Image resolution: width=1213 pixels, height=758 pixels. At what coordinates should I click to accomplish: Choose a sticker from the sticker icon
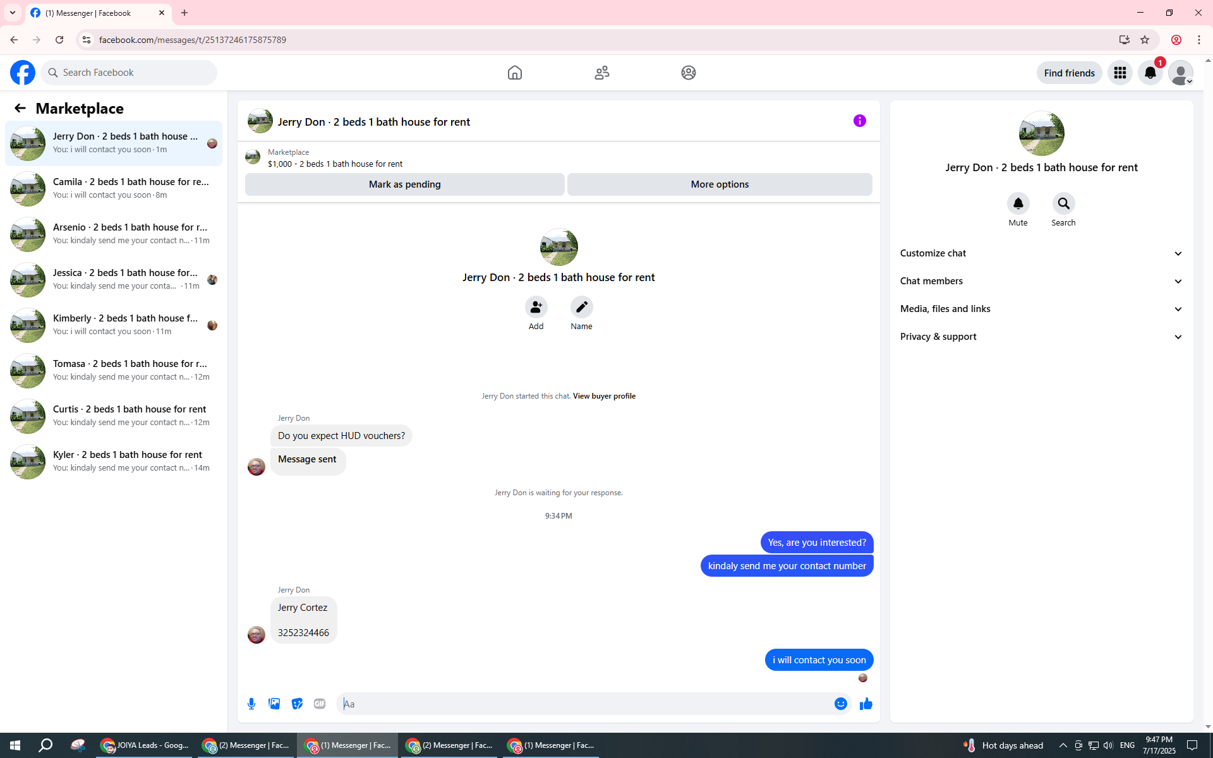pyautogui.click(x=297, y=704)
